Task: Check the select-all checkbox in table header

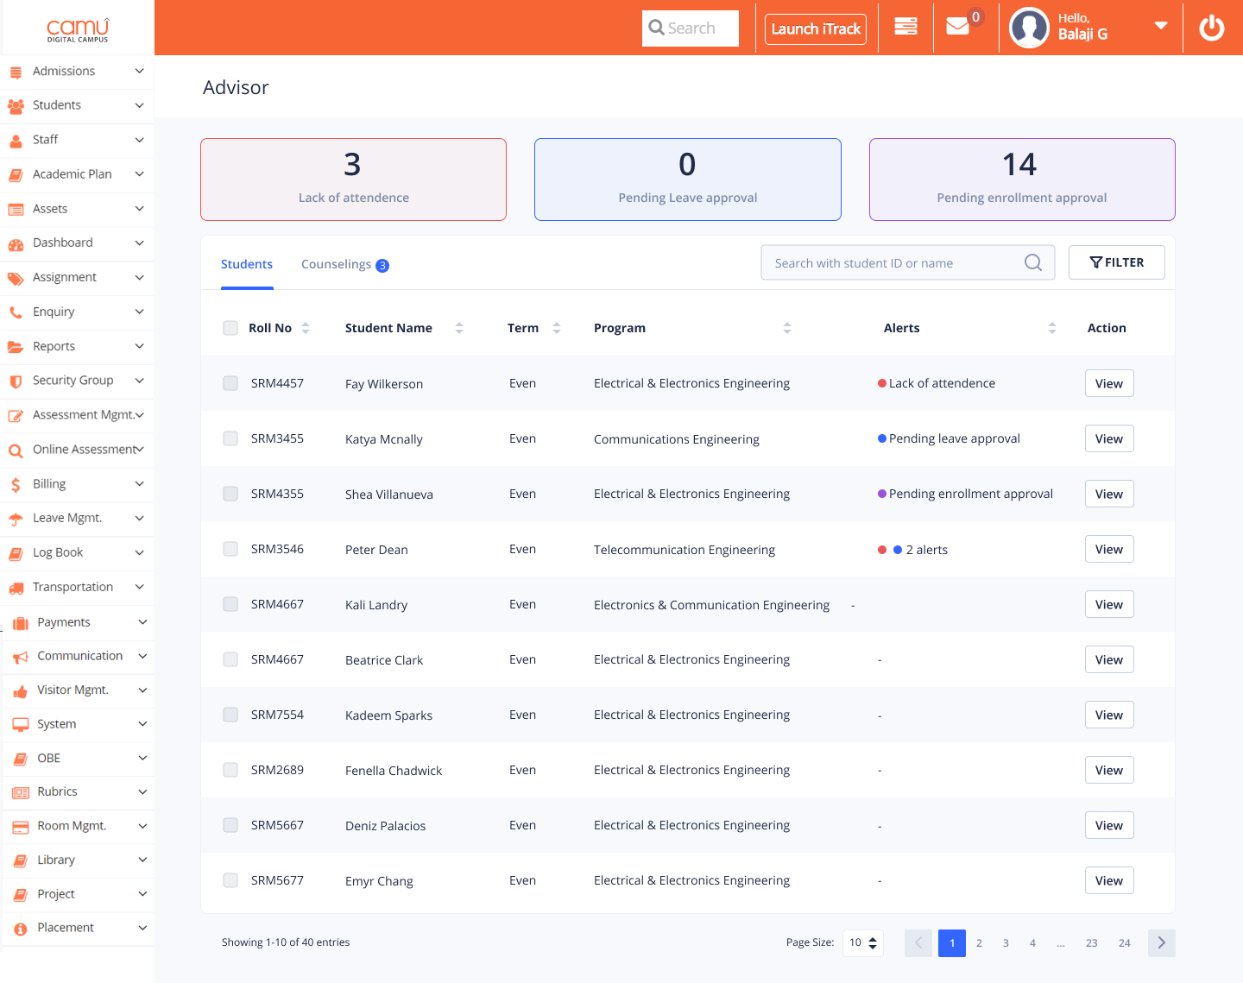Action: pyautogui.click(x=230, y=327)
